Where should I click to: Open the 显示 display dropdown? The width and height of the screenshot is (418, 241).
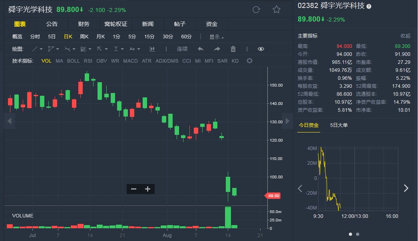216,37
